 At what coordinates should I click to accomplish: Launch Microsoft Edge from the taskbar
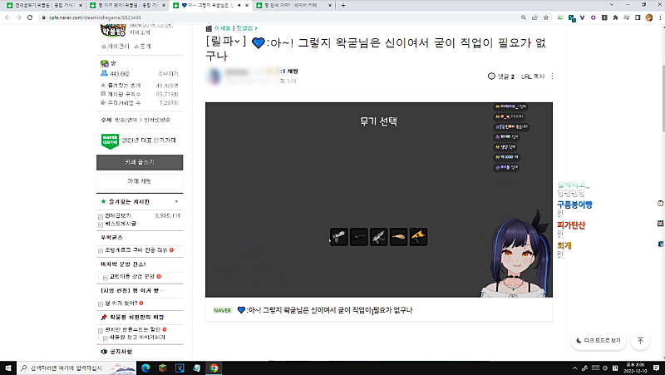pos(145,368)
